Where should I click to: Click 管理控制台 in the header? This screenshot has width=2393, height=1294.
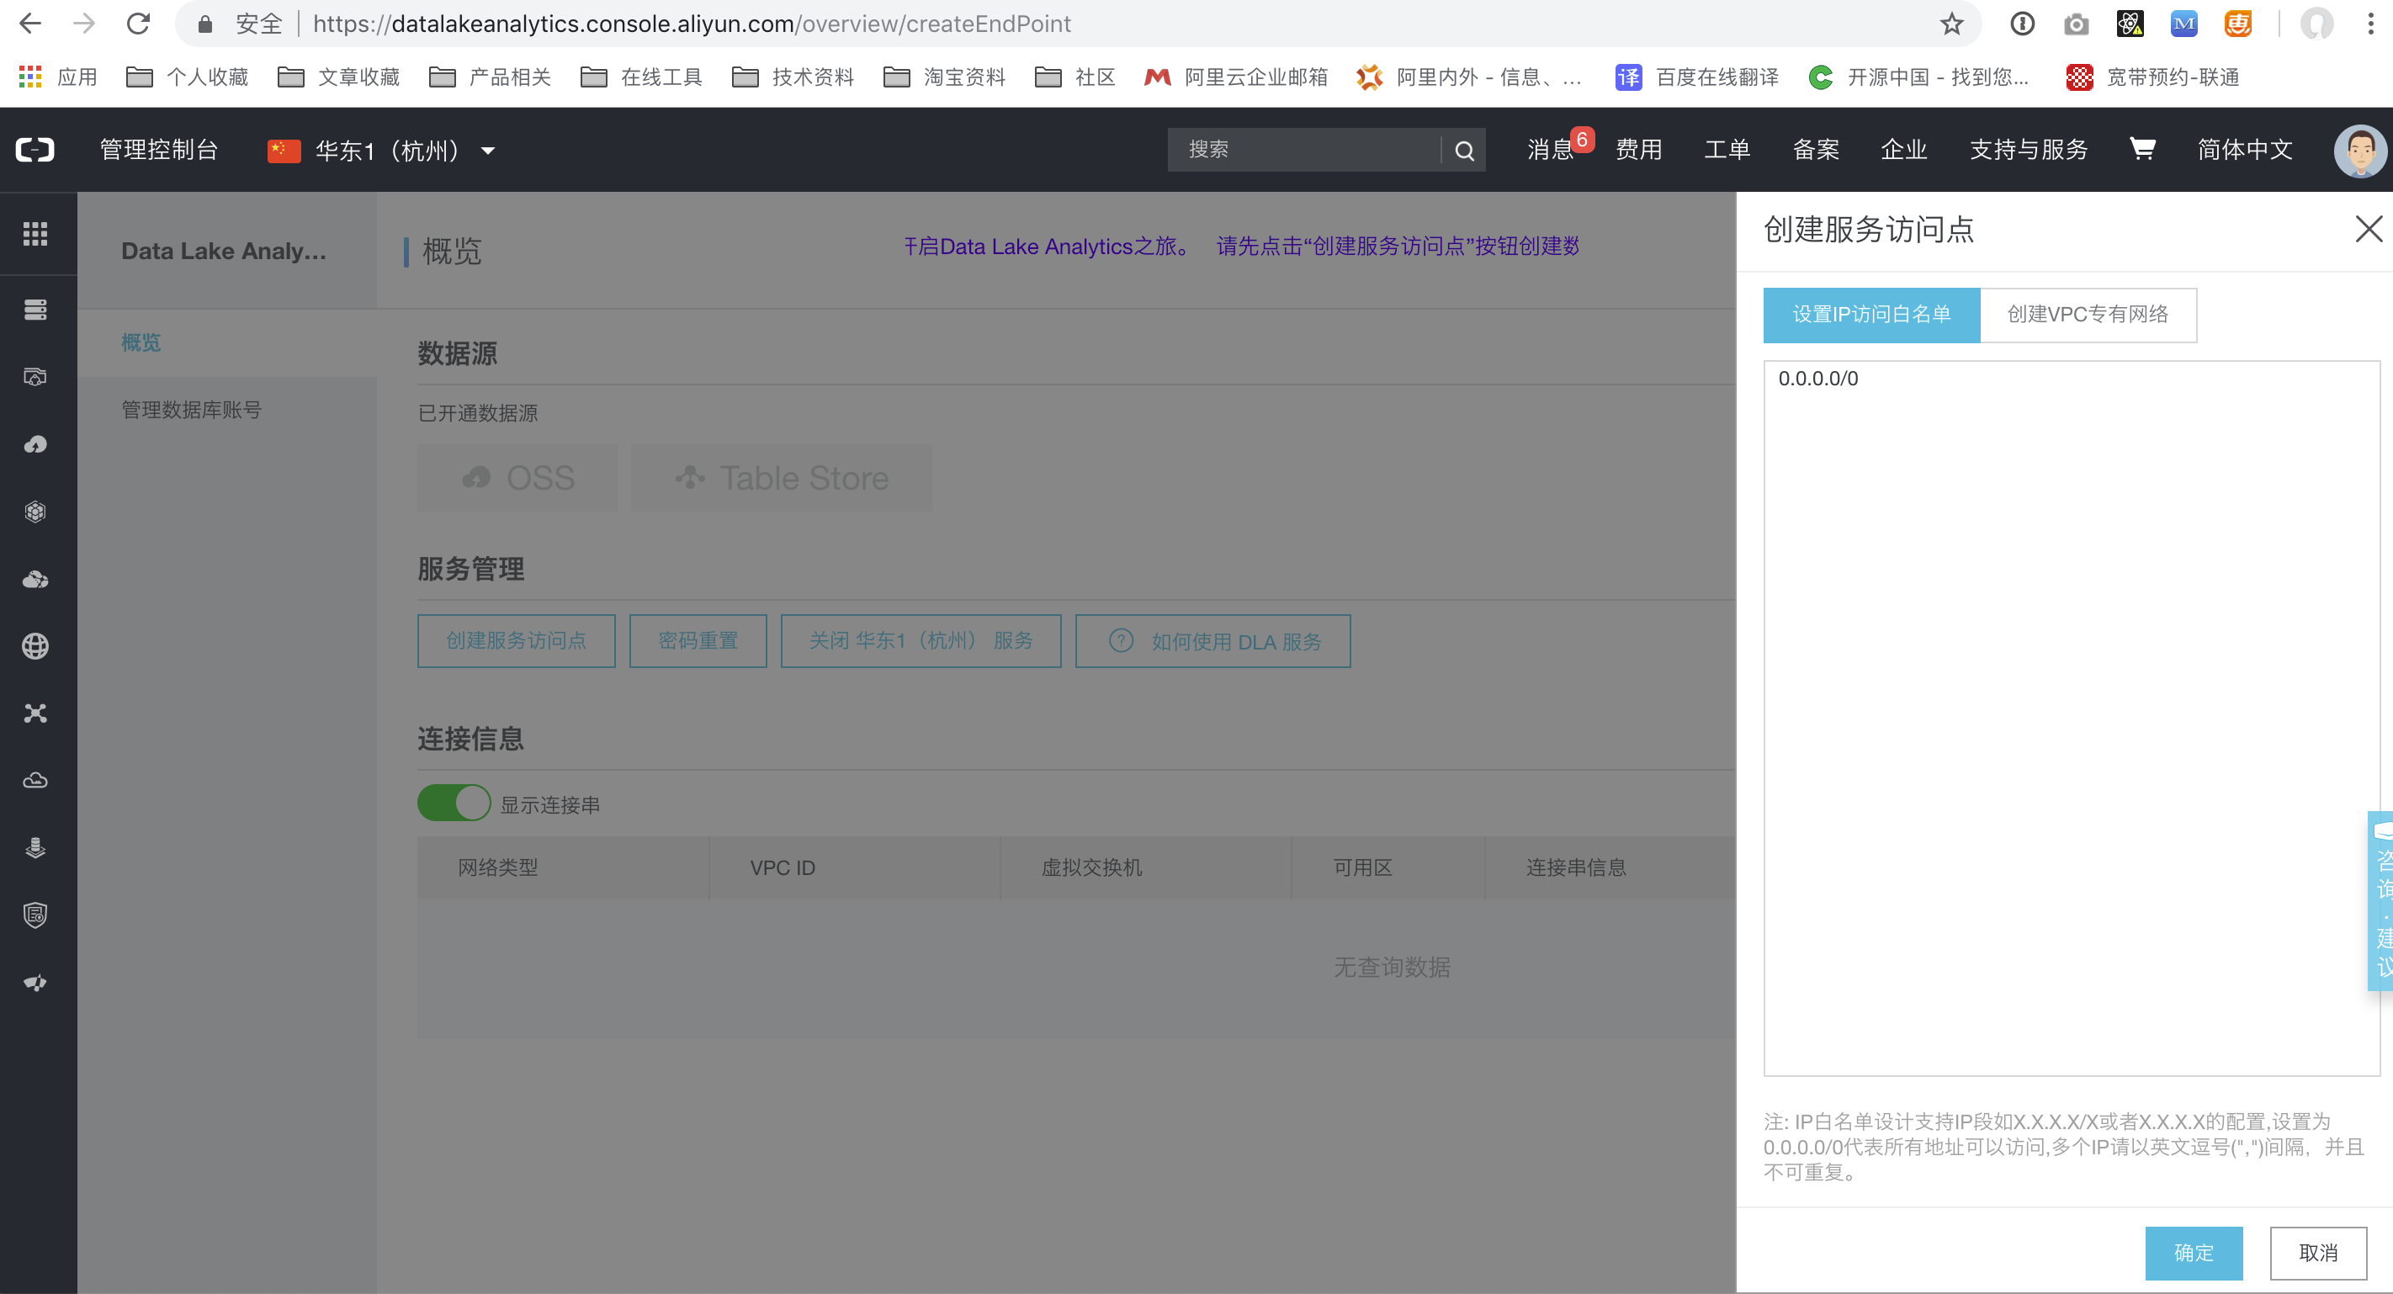pyautogui.click(x=159, y=150)
